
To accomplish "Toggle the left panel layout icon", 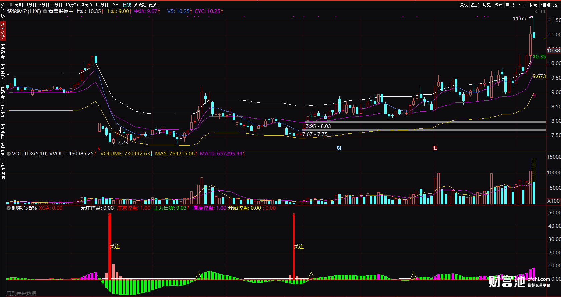I will point(9,5).
